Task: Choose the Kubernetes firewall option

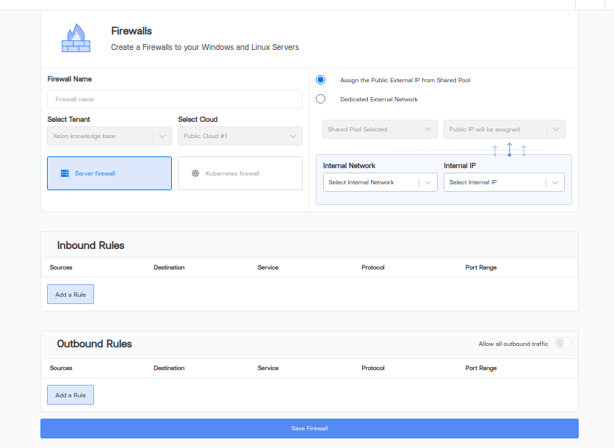Action: click(x=240, y=173)
